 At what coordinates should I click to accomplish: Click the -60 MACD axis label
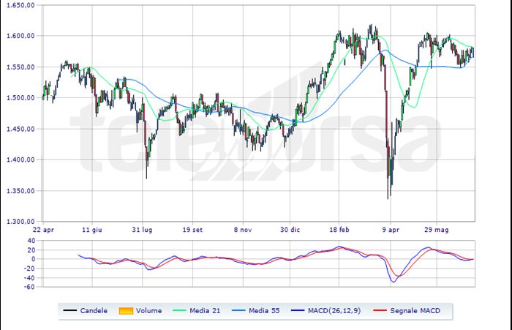(31, 287)
